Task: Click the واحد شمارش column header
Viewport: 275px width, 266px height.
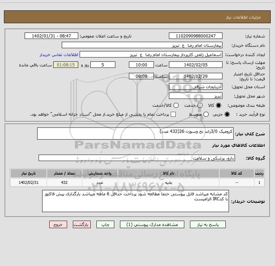Action: pyautogui.click(x=100, y=173)
